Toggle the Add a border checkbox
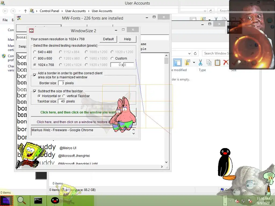 click(35, 75)
